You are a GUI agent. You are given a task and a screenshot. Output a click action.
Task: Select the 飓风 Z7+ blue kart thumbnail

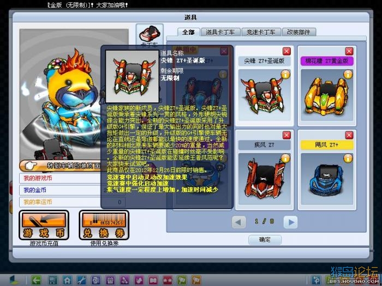(327, 179)
